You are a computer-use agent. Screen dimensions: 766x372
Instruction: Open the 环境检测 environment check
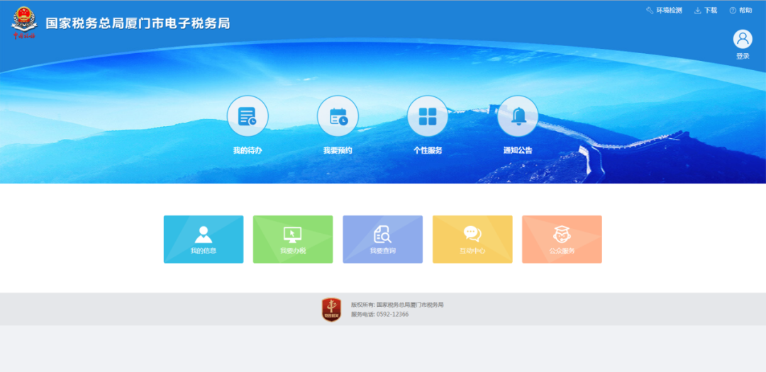coord(664,11)
